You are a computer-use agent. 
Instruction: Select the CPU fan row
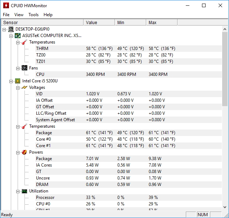click(x=129, y=74)
